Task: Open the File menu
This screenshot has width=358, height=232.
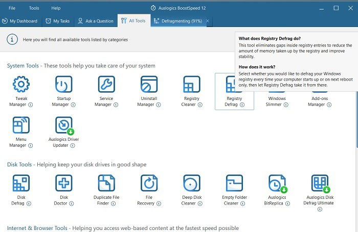Action: pos(12,8)
